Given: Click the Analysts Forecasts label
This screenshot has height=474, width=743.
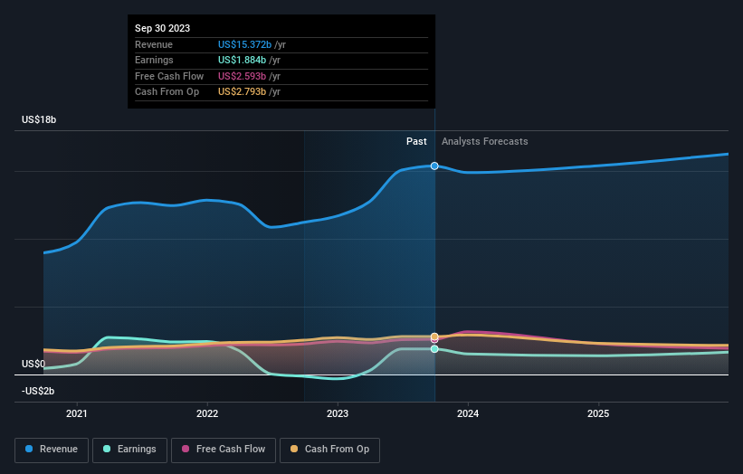Looking at the screenshot, I should [485, 142].
